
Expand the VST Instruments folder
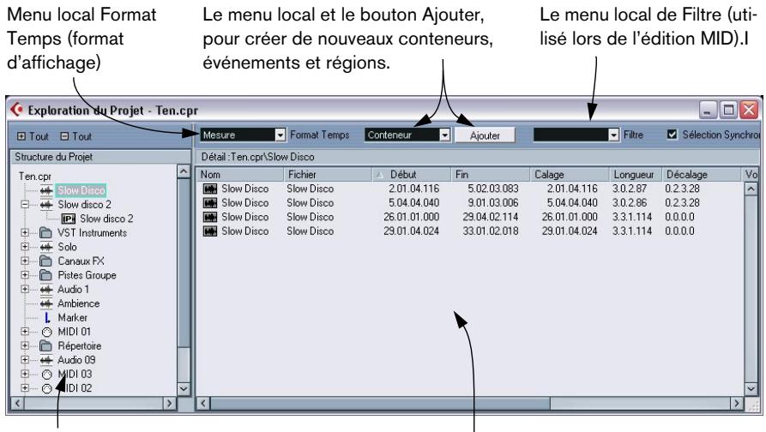(x=25, y=233)
